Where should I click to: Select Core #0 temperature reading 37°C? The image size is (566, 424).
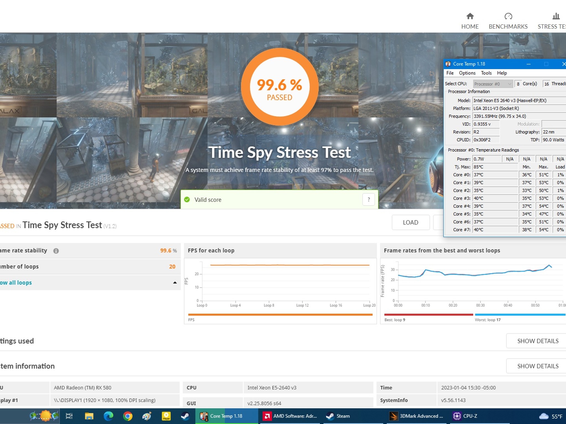495,175
